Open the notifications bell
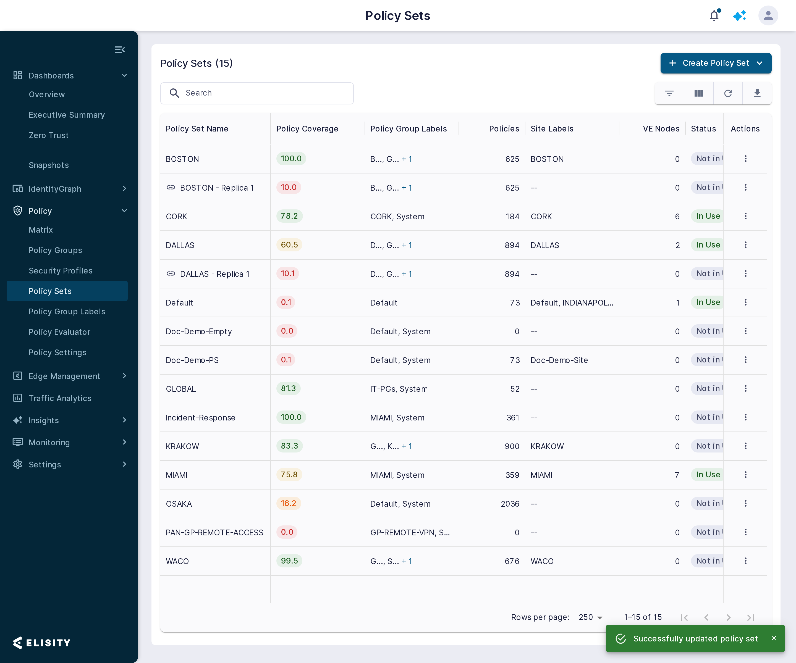This screenshot has width=796, height=663. click(714, 15)
